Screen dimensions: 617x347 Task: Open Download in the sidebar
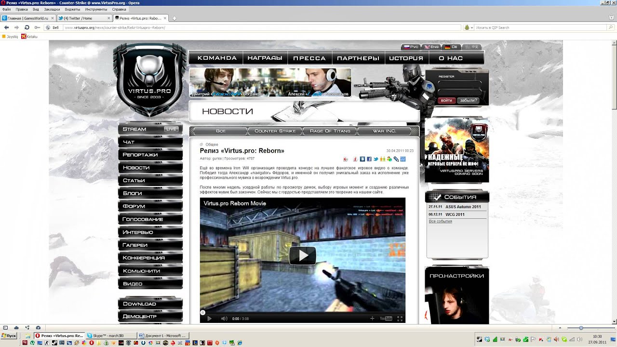[150, 304]
